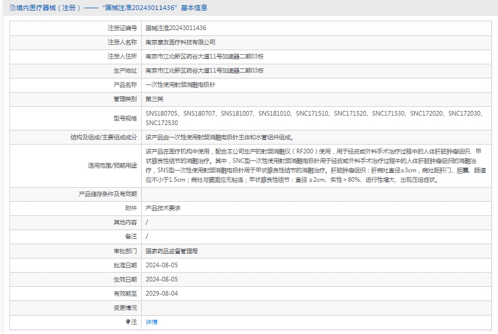498x334 pixels.
Task: Open the 详情 link
Action: 152,322
